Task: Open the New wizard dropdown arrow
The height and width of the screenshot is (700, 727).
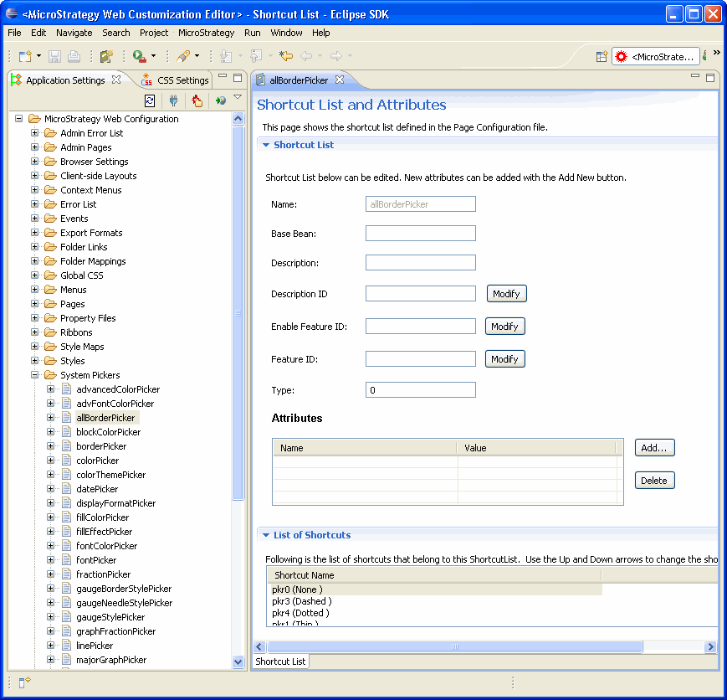Action: tap(38, 56)
